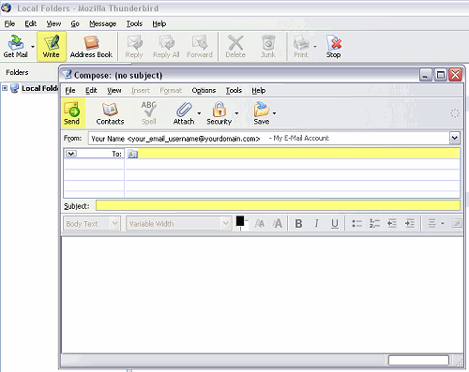This screenshot has width=469, height=372.
Task: Click the insert image icon at toolbar end
Action: [457, 224]
